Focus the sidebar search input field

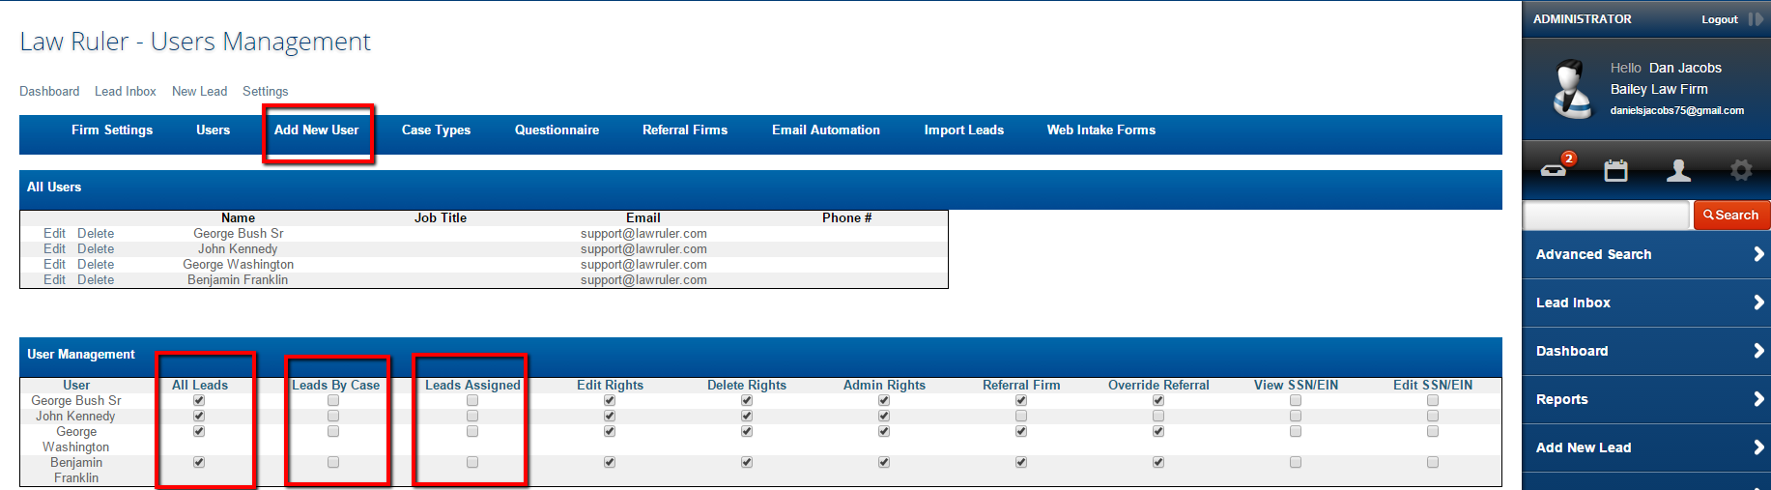pos(1607,216)
